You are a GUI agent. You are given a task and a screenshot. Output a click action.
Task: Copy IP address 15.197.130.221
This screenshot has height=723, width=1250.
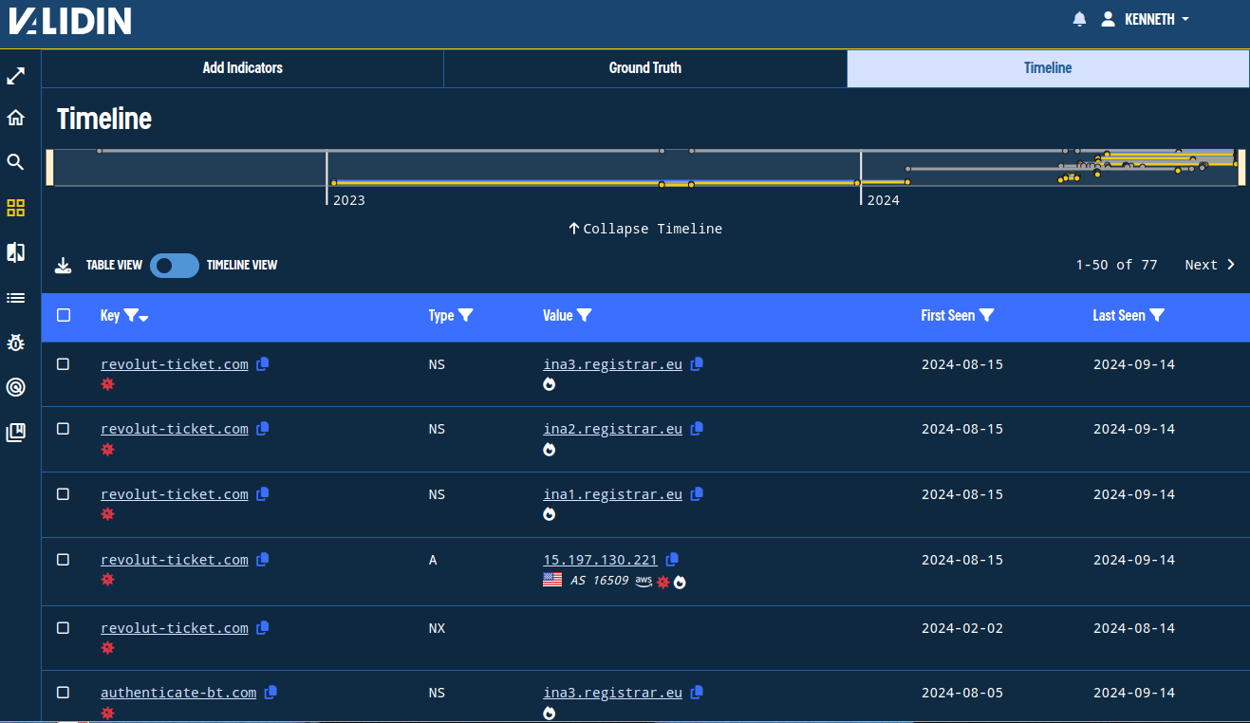pos(672,560)
